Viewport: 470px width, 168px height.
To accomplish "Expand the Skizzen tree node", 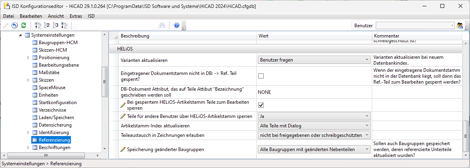I will click(x=29, y=80).
